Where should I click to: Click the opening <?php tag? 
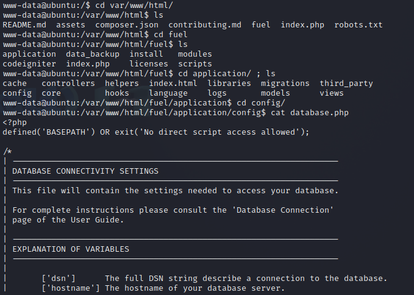[x=15, y=123]
